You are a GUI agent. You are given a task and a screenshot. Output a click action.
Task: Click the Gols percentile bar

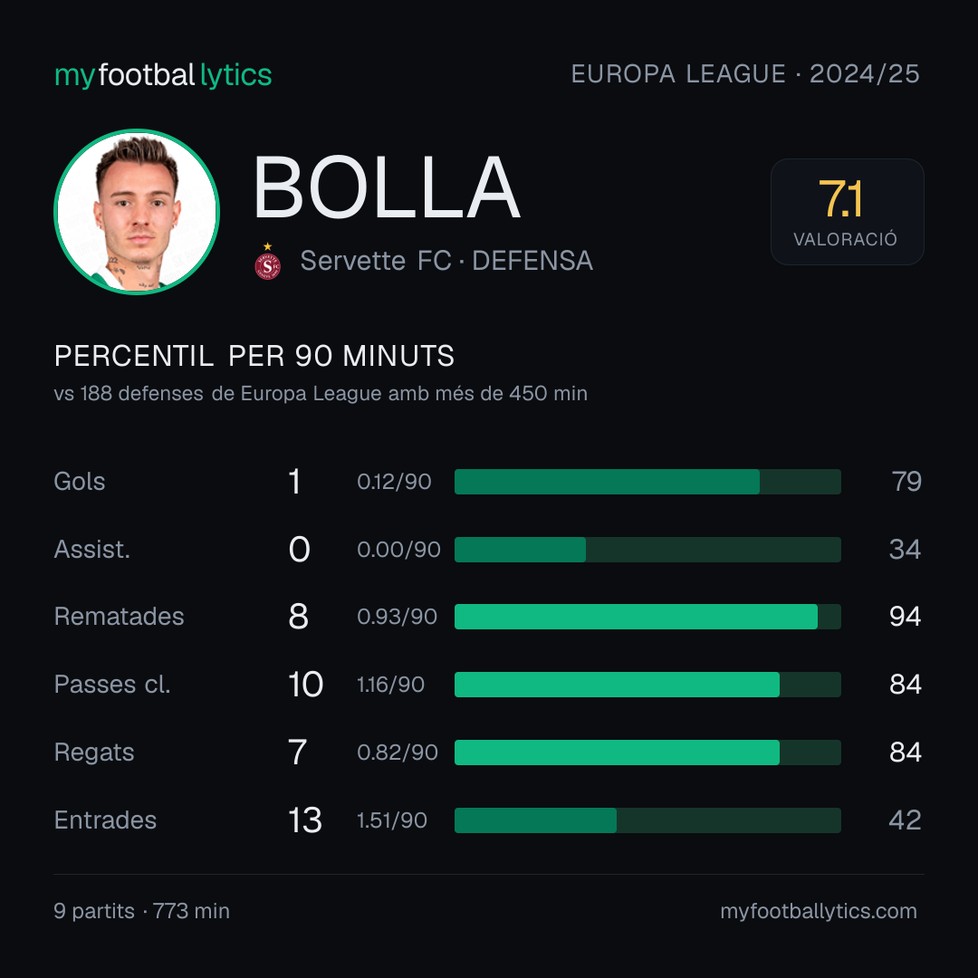point(647,482)
